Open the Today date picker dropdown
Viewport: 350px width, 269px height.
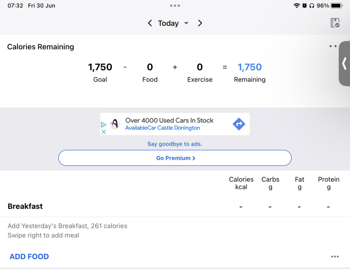pyautogui.click(x=186, y=23)
